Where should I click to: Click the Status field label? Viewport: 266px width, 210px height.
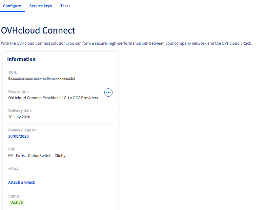14,196
